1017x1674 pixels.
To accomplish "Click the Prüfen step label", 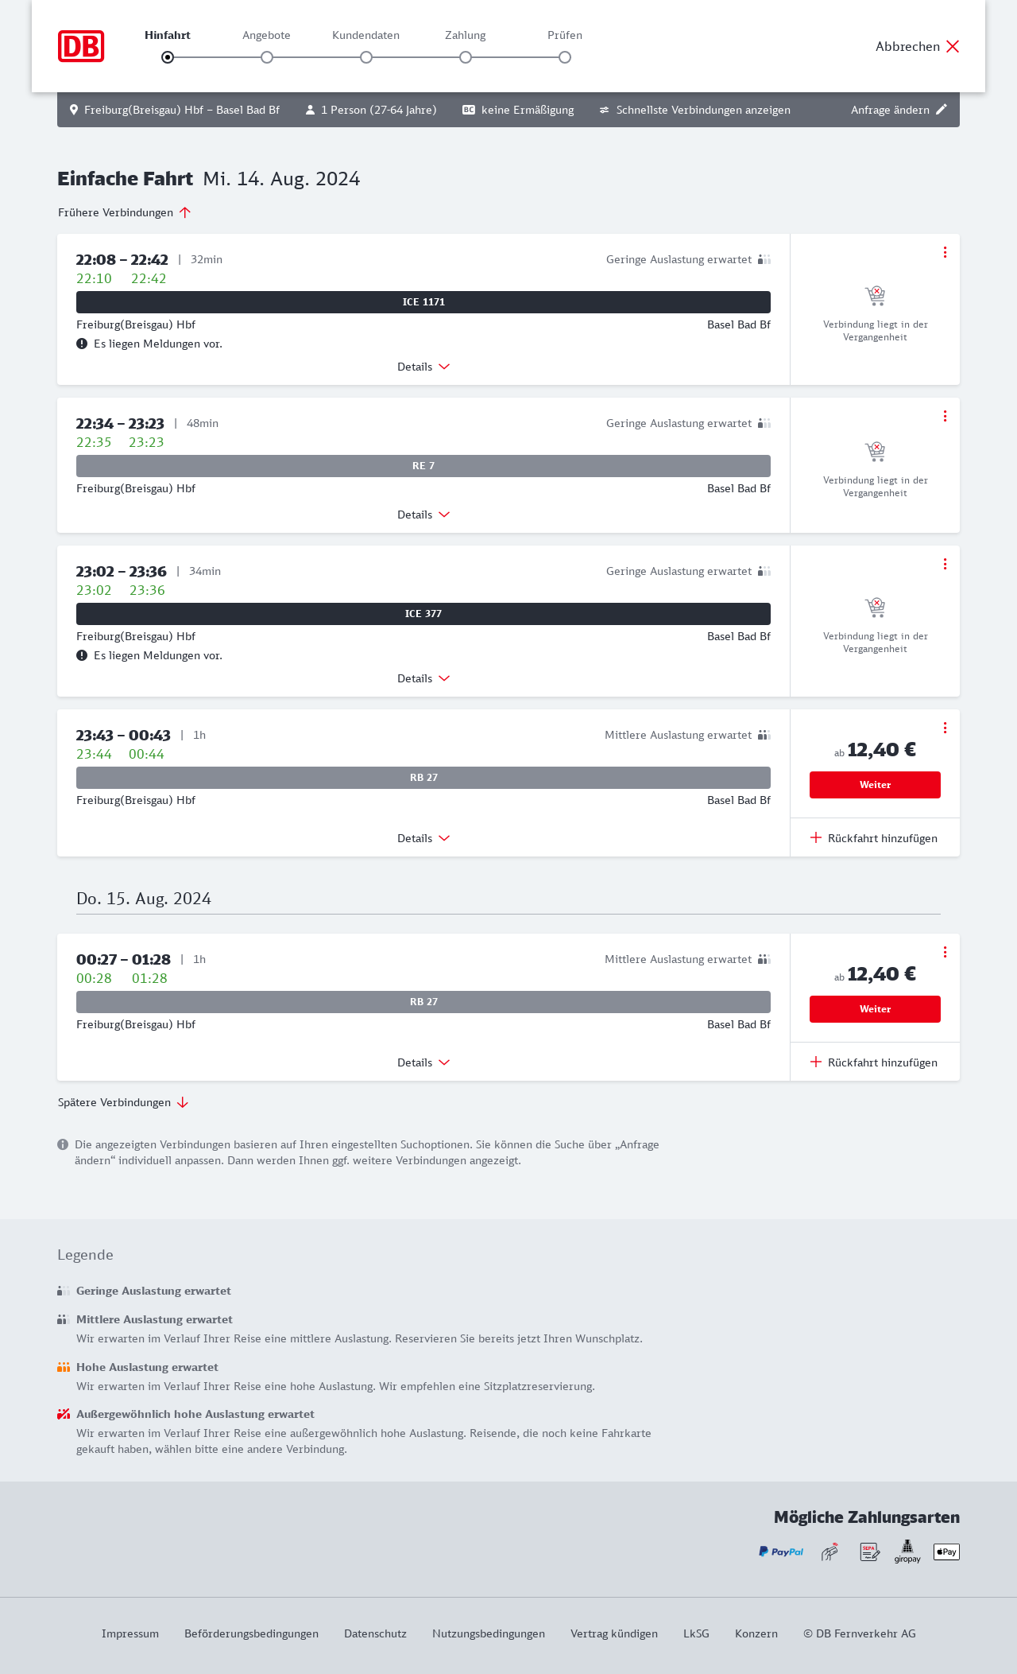I will 565,35.
